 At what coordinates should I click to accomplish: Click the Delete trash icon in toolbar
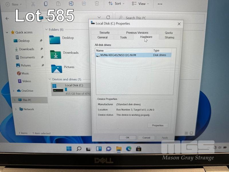tap(97, 4)
